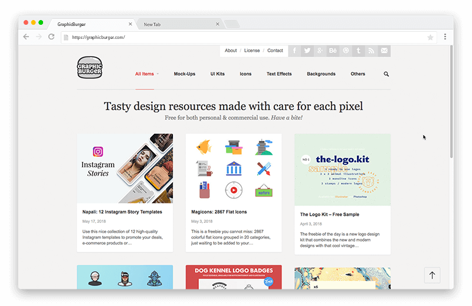Select All Items in the navigation
This screenshot has width=472, height=306.
coord(145,74)
